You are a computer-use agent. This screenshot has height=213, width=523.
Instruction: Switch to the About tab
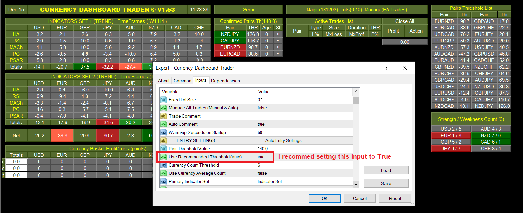coord(164,81)
